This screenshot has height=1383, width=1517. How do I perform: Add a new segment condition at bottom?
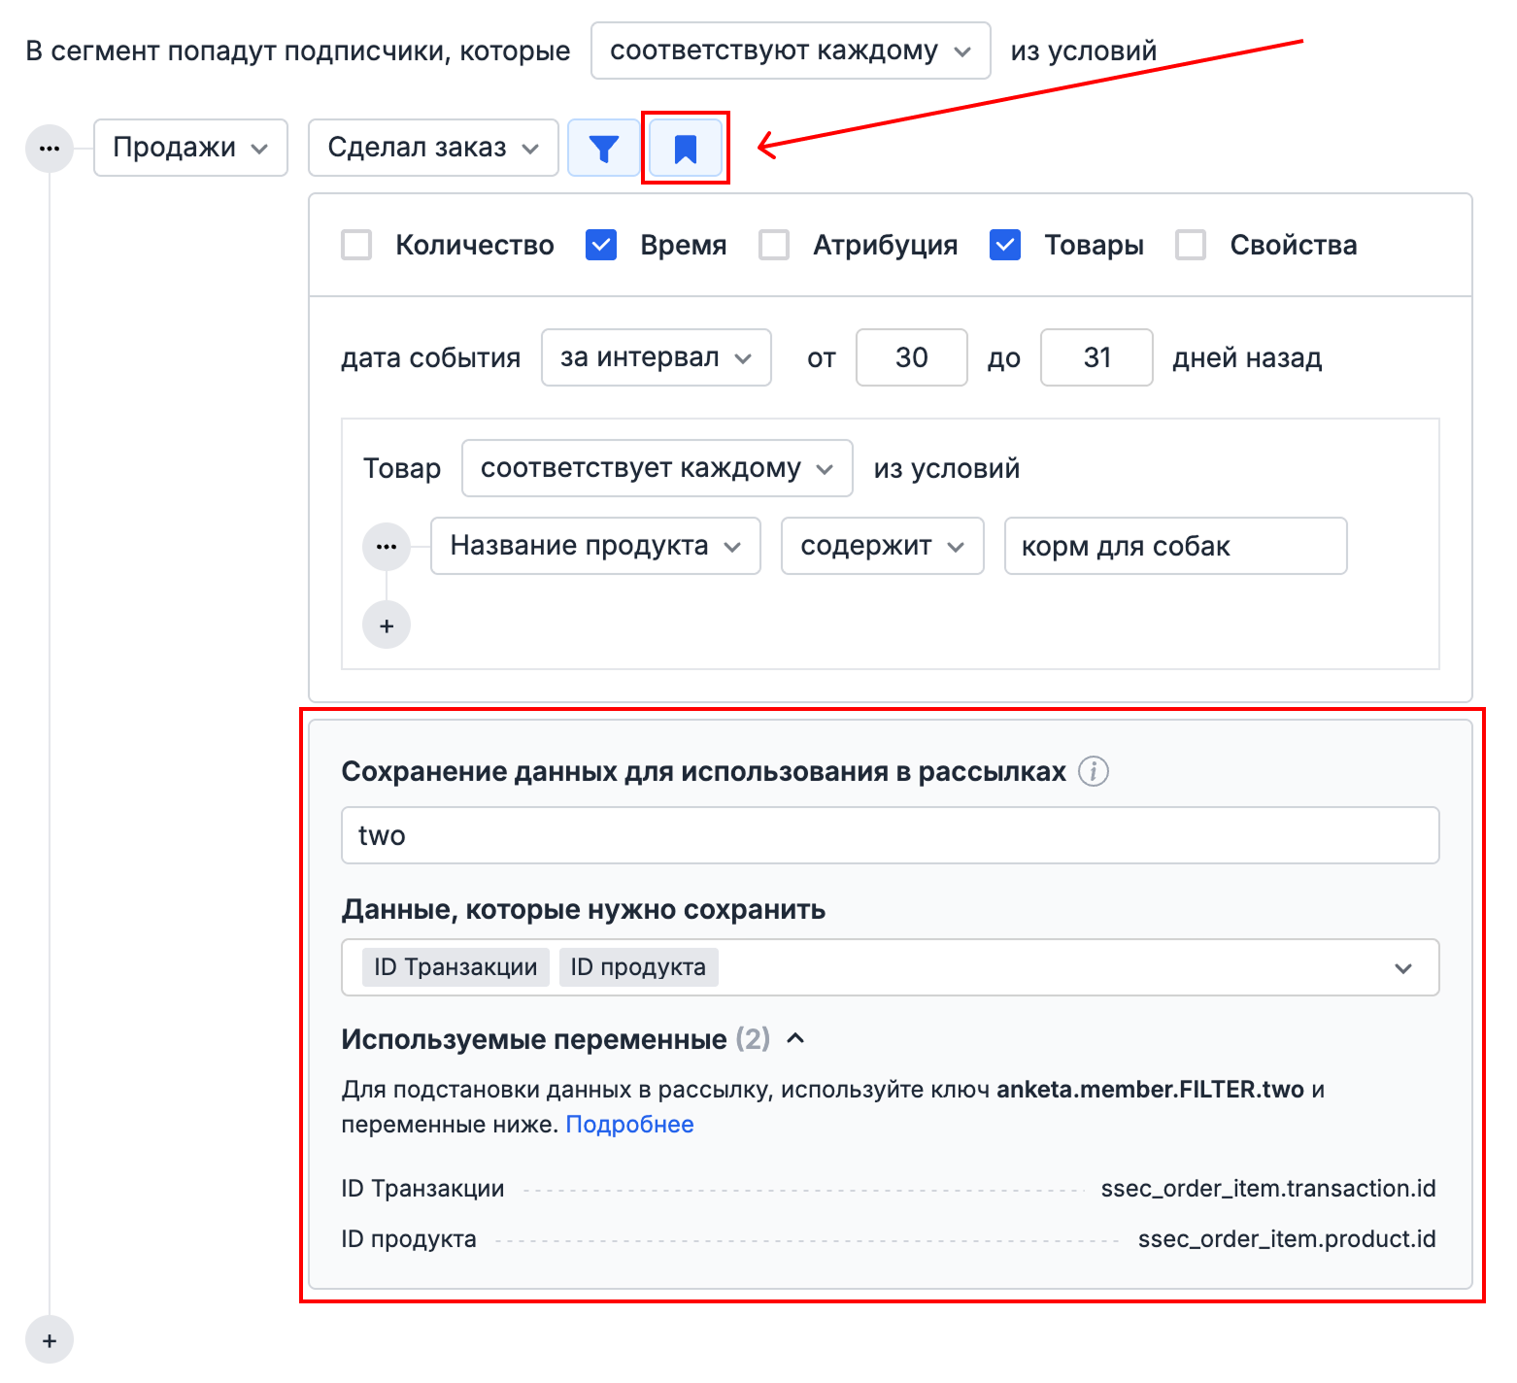(x=50, y=1340)
